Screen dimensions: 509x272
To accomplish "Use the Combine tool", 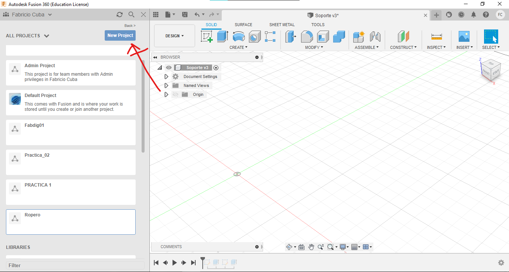I will [x=339, y=37].
